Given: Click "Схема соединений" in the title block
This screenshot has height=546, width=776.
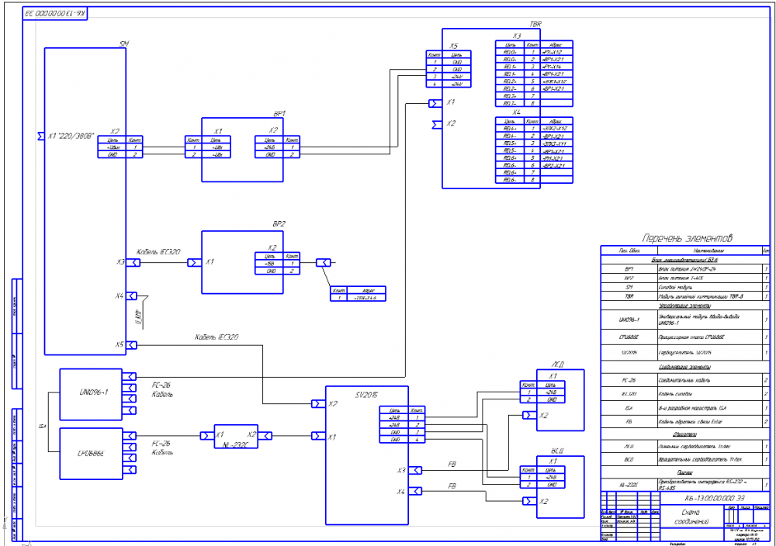Looking at the screenshot, I should 691,517.
